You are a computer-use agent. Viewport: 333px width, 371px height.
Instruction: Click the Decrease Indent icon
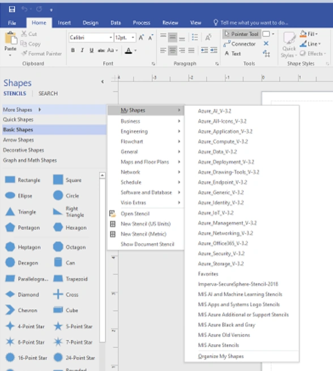coord(204,50)
